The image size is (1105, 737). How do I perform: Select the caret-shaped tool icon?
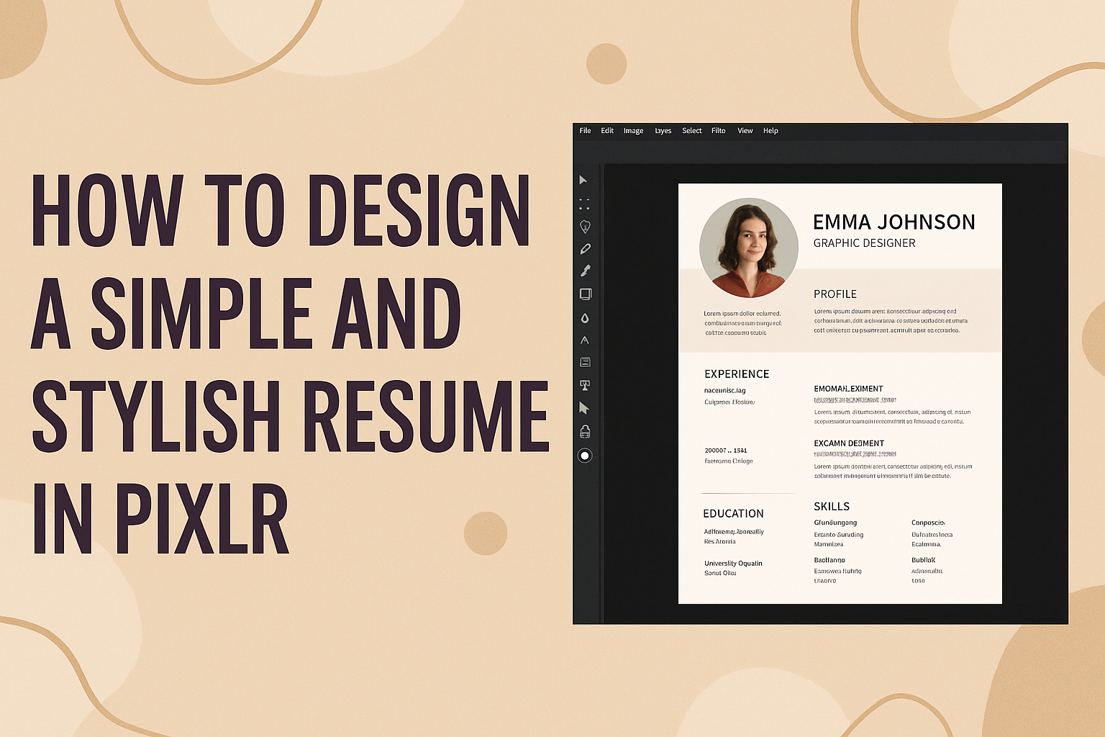[584, 340]
